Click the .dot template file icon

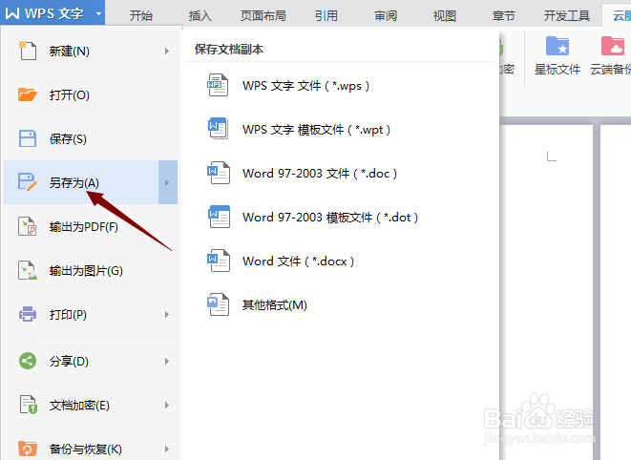219,217
